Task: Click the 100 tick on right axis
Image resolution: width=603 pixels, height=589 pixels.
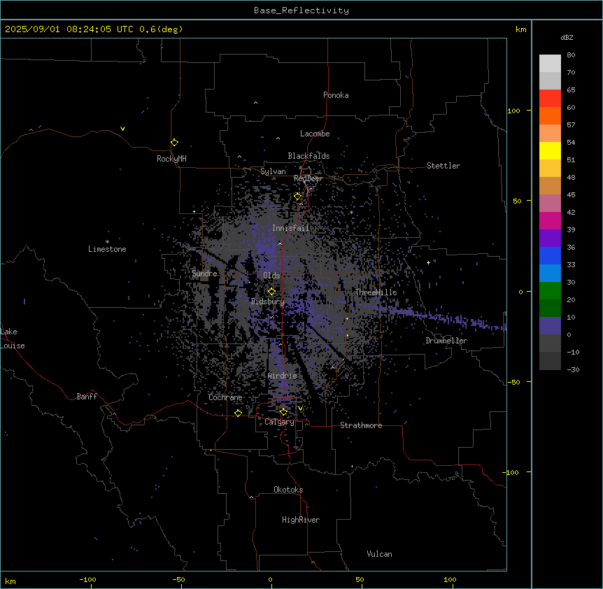Action: [x=513, y=111]
